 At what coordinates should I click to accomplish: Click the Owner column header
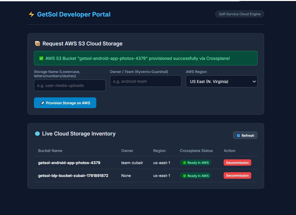[x=127, y=151]
